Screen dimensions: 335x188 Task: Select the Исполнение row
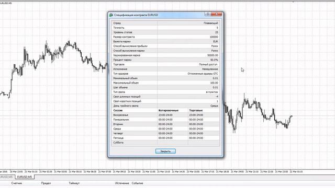(165, 69)
